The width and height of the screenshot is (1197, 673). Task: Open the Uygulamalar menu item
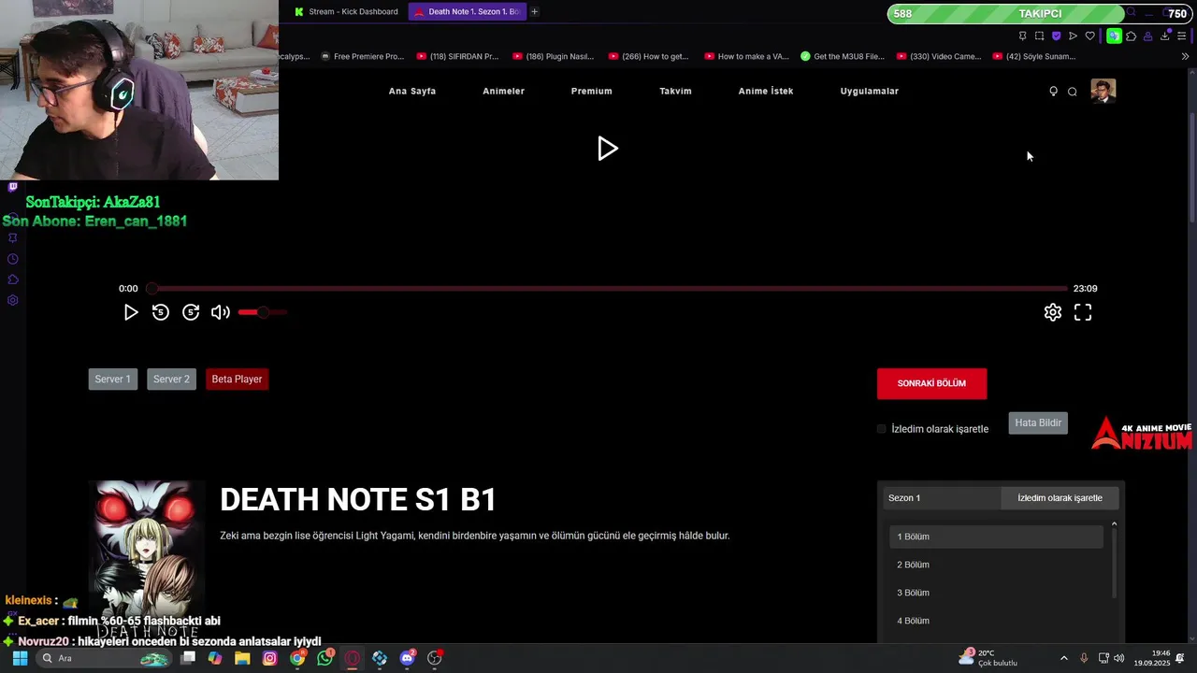click(870, 91)
